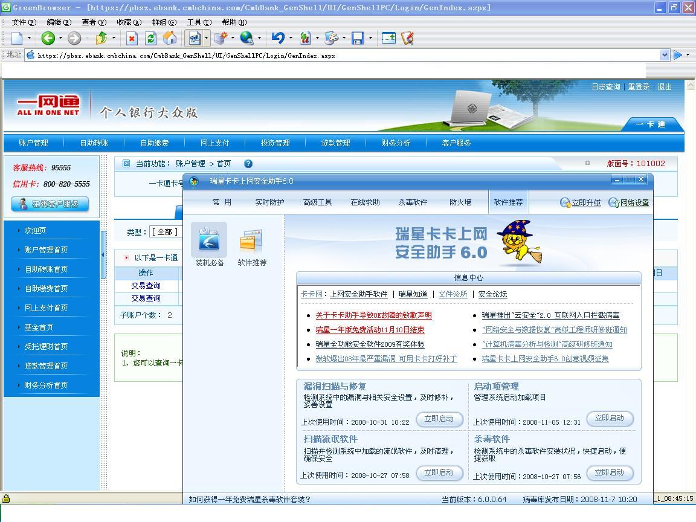Viewport: 696px width, 522px height.
Task: Open dropdown arrow next to save icon
Action: 370,38
